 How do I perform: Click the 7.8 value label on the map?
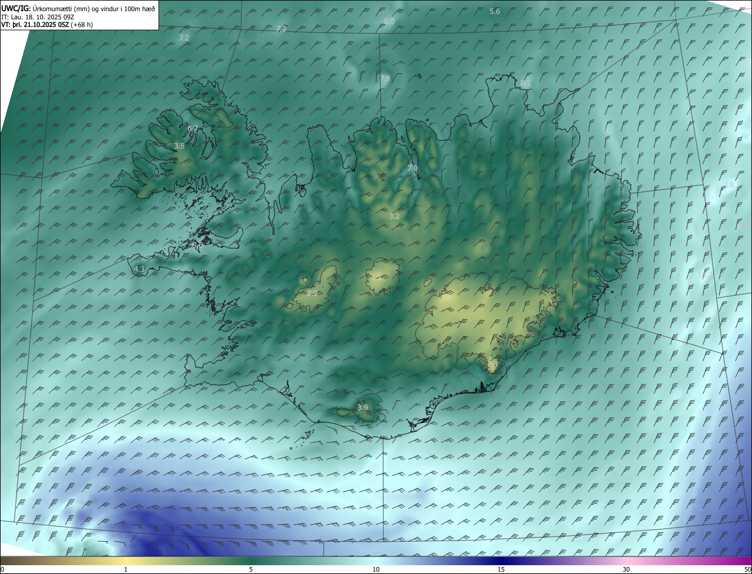point(385,79)
